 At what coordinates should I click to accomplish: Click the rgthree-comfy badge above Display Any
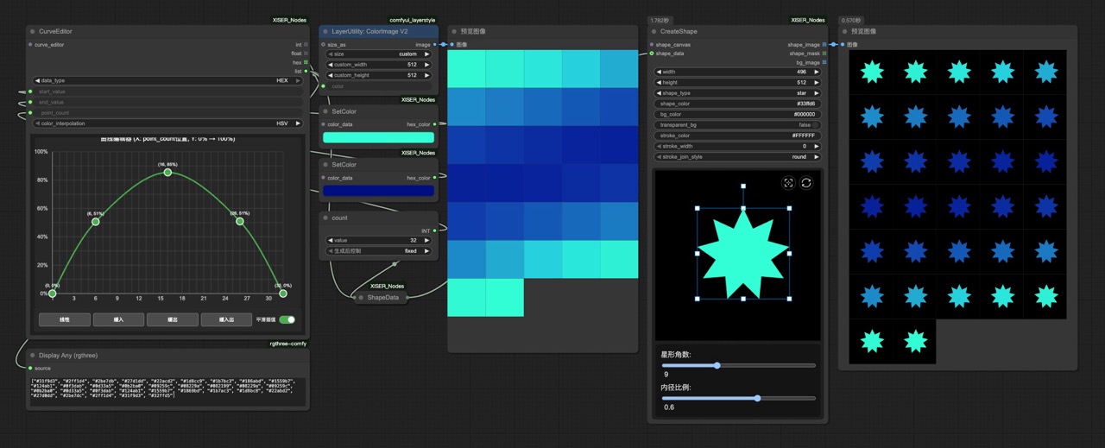coord(287,344)
